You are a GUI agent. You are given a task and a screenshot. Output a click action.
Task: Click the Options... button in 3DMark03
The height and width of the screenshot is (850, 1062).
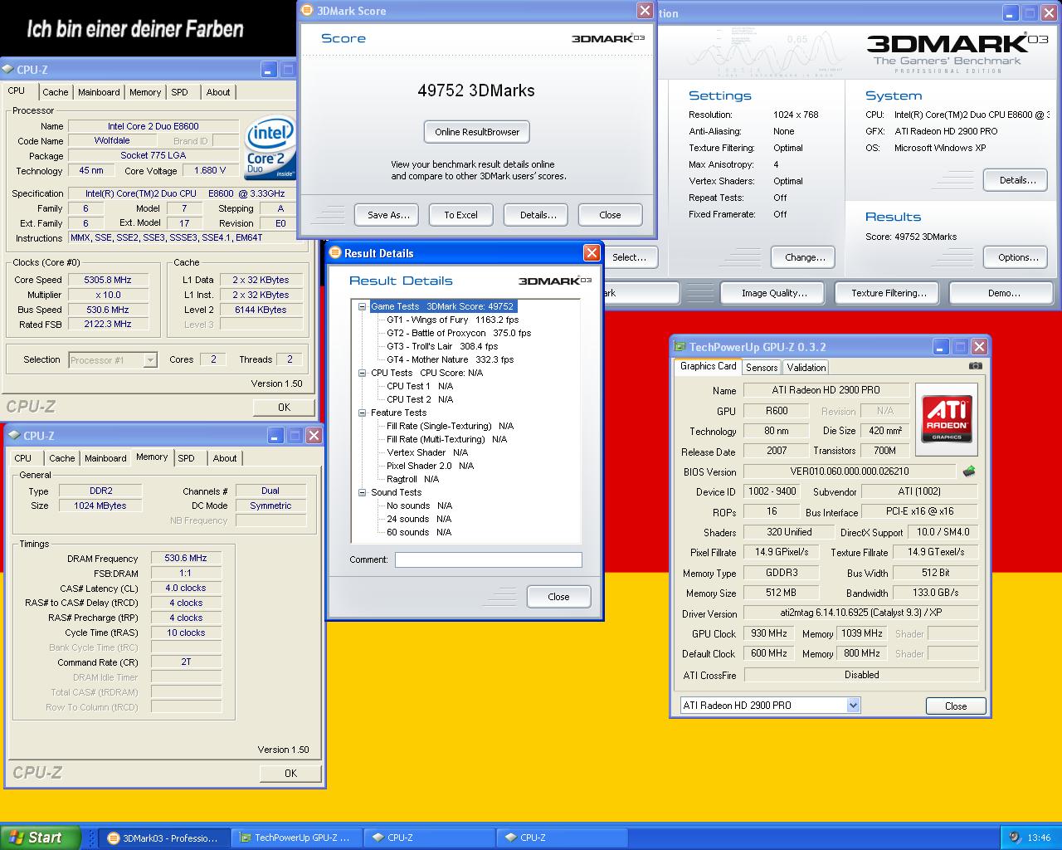(x=1017, y=258)
